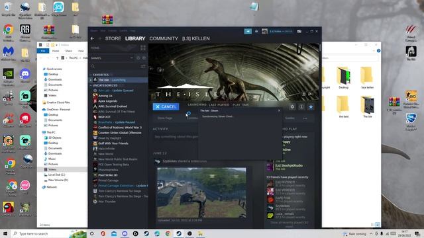Select Pixel Strike 3D in library
Image resolution: width=424 pixels, height=238 pixels.
click(107, 175)
